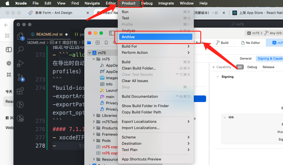Toggle Xcode navigator sidebar icon
Image resolution: width=283 pixels, height=165 pixels.
pyautogui.click(x=112, y=33)
